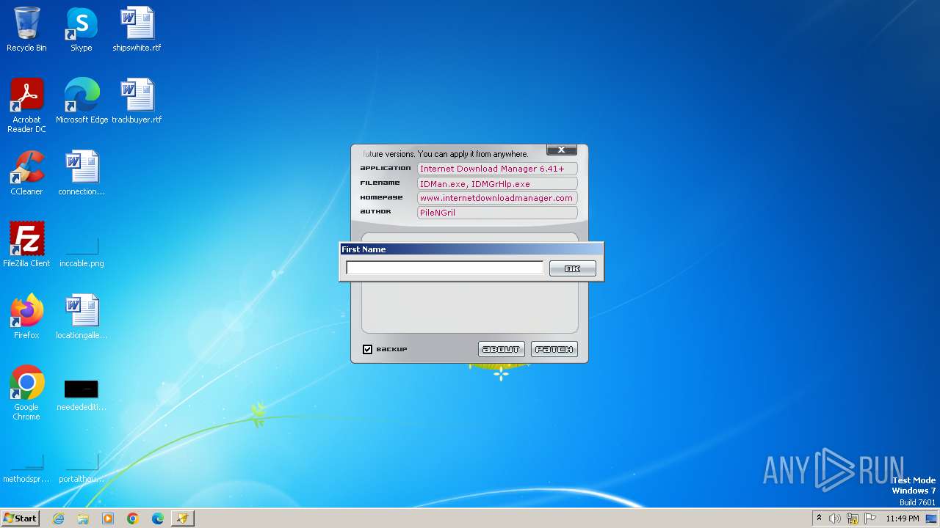940x528 pixels.
Task: Open the Recycle Bin desktop icon
Action: pyautogui.click(x=26, y=29)
